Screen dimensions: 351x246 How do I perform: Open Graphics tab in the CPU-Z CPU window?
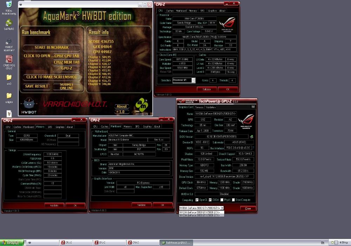tap(212, 11)
